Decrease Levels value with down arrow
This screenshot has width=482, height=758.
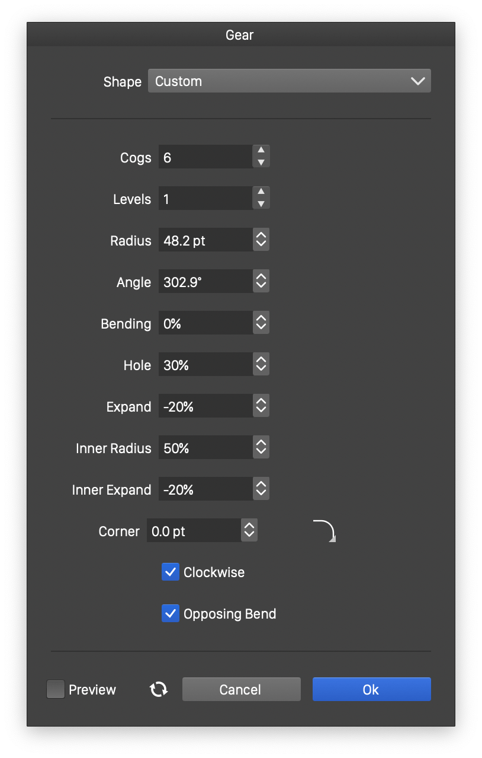[x=261, y=204]
